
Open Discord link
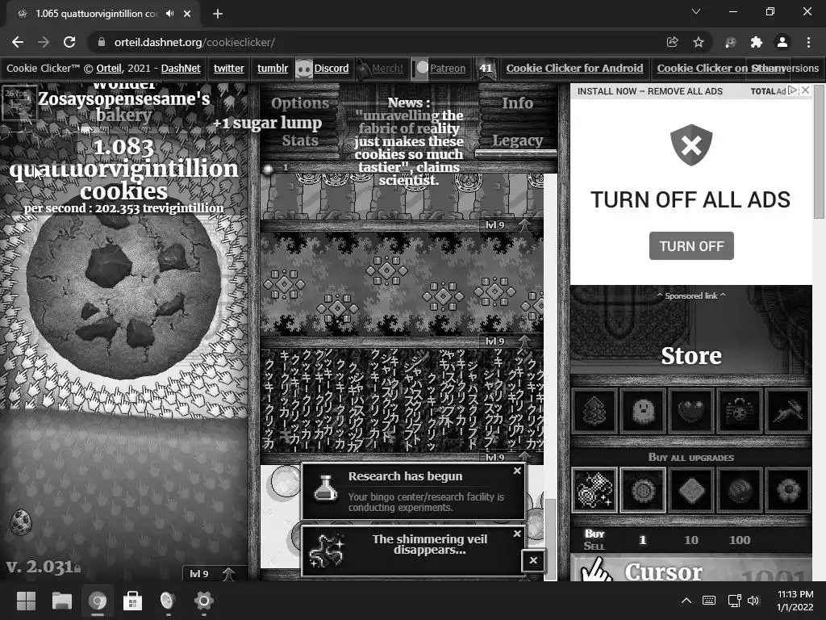click(x=332, y=69)
